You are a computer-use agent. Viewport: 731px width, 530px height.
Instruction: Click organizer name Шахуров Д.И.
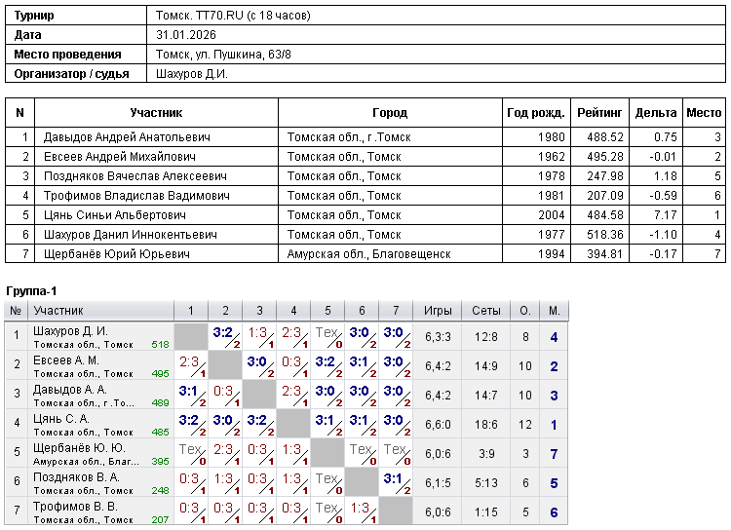tap(192, 73)
